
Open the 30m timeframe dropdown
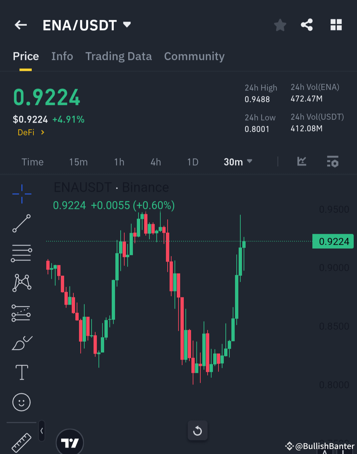pos(238,162)
